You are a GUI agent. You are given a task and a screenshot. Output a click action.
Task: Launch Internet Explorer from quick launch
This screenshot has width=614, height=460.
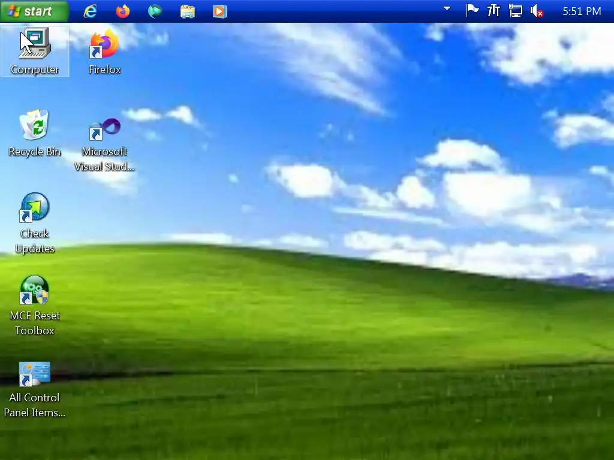click(x=91, y=11)
